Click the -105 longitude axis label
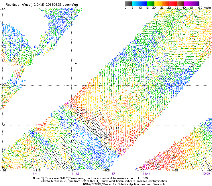 click(106, 170)
